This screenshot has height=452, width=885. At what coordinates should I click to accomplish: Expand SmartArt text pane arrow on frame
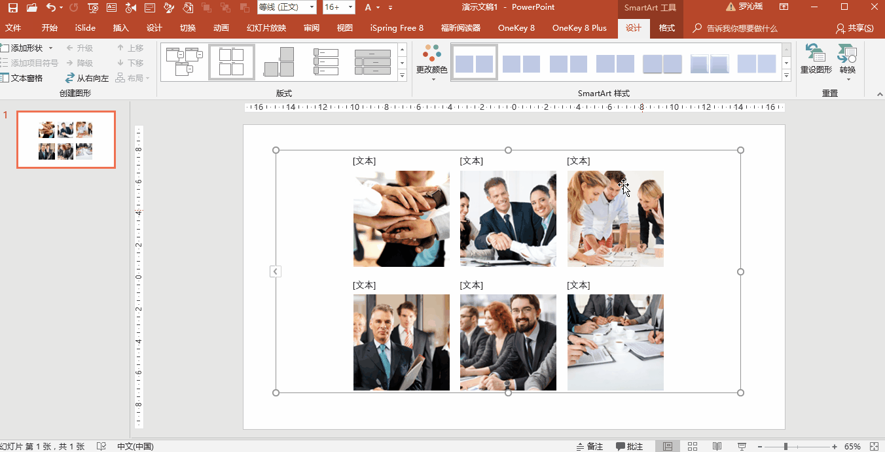(x=276, y=271)
